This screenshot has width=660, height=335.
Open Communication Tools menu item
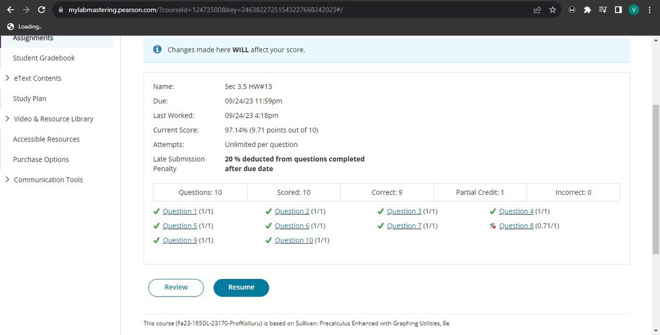coord(48,180)
